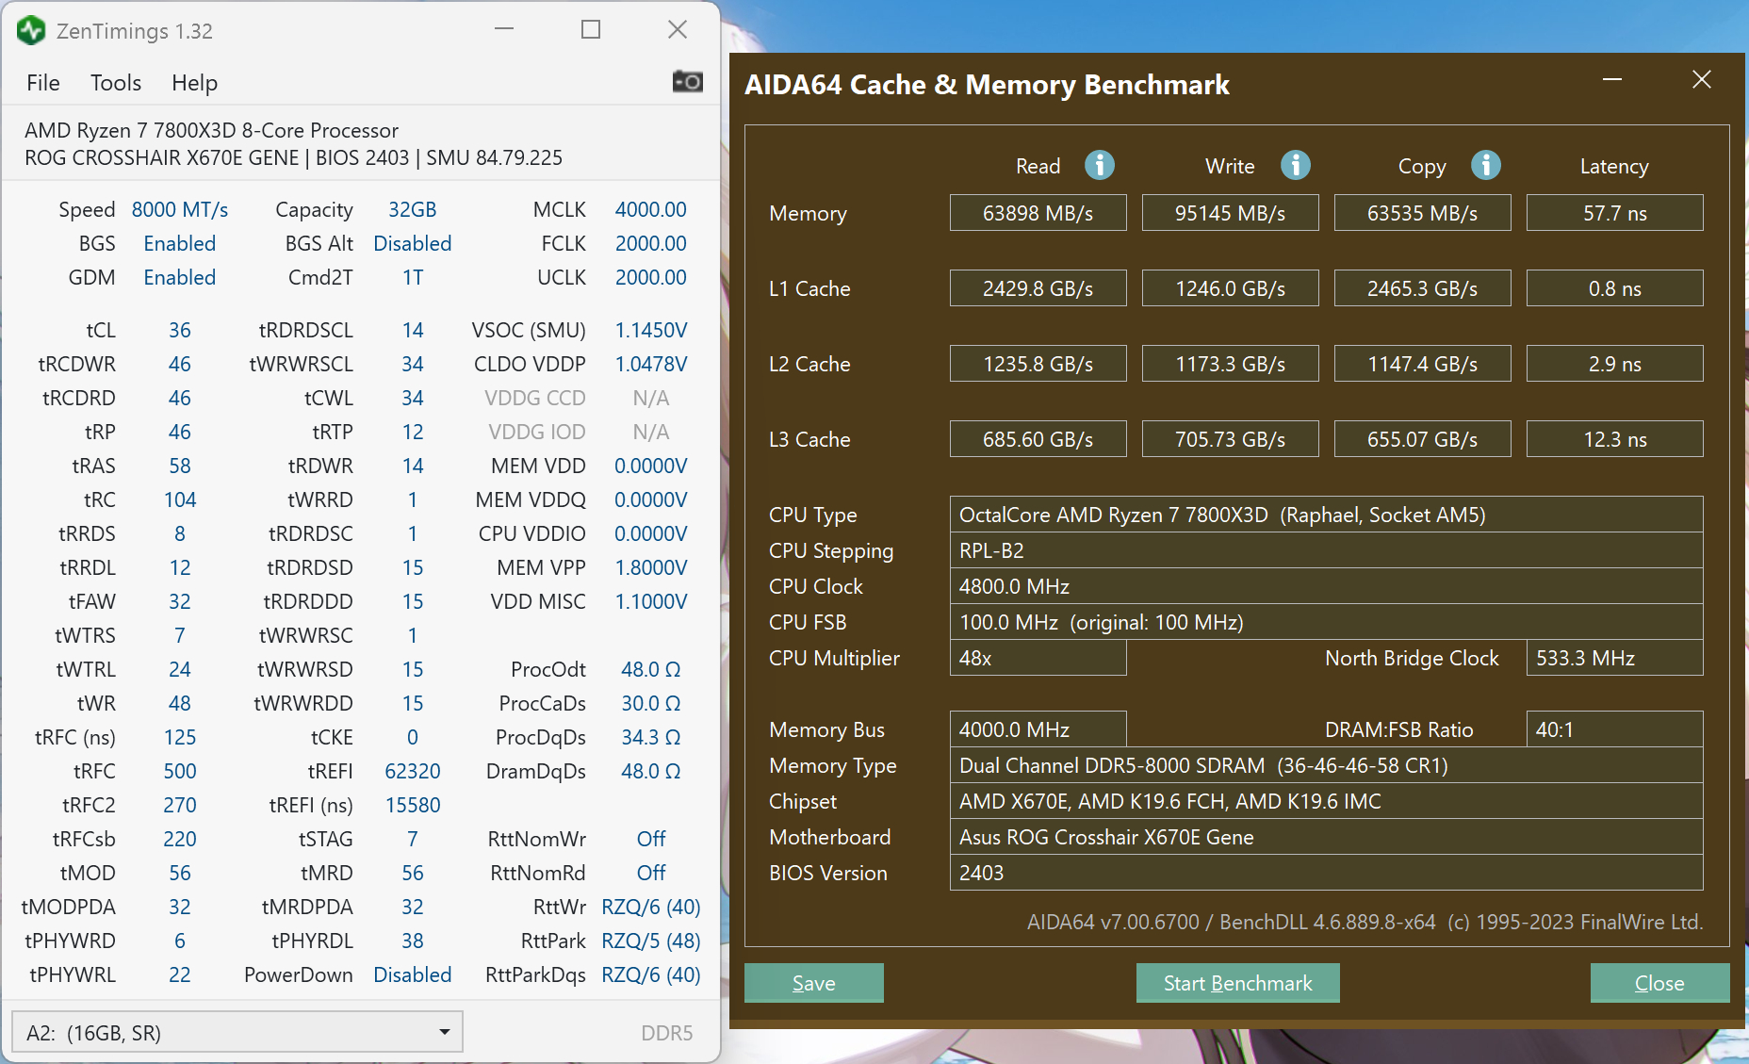Click the DRAM:FSB Ratio 40:1 field

[x=1614, y=729]
